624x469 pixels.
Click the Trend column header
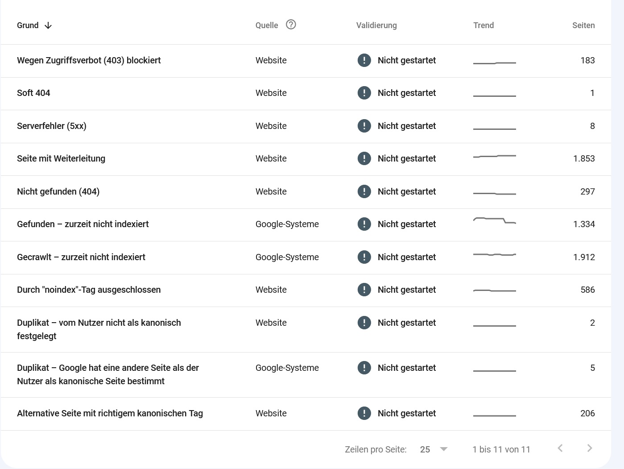click(483, 25)
